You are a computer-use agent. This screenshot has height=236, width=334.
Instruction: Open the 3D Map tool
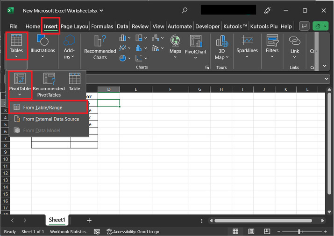tap(221, 42)
